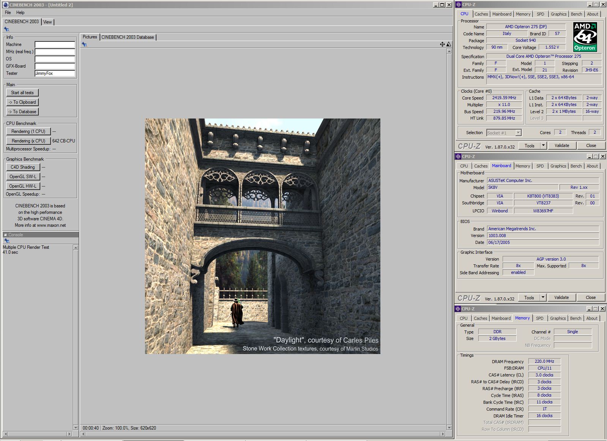607x441 pixels.
Task: Click the 642 CB-CPU score text
Action: (x=64, y=141)
